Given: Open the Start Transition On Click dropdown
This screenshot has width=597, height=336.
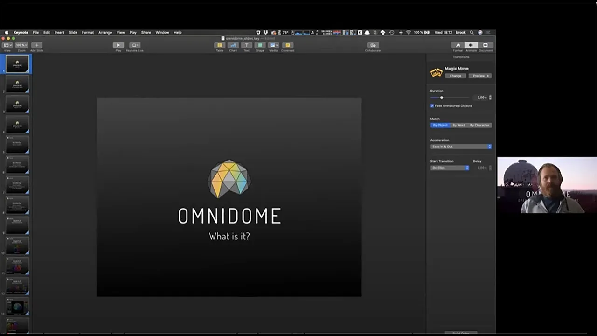Looking at the screenshot, I should coord(450,168).
